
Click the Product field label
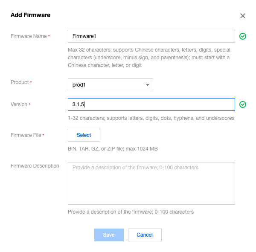coord(20,82)
